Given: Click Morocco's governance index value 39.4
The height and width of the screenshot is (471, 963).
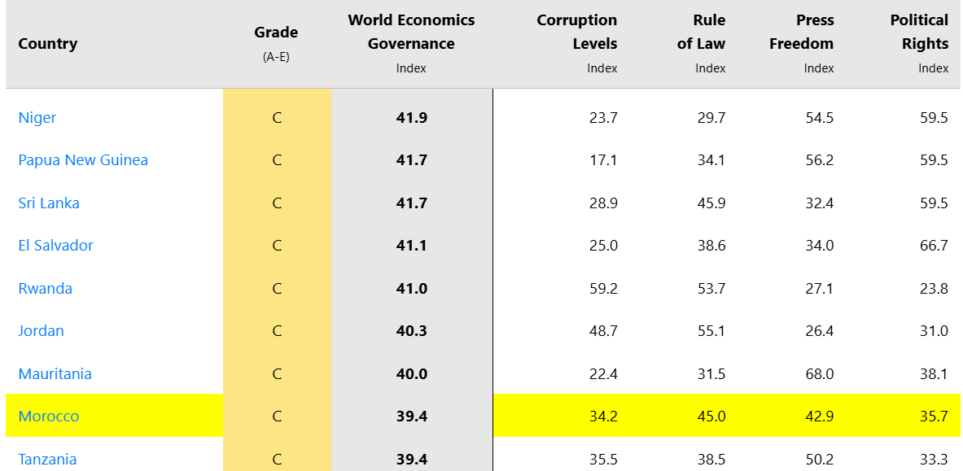Looking at the screenshot, I should [x=411, y=416].
